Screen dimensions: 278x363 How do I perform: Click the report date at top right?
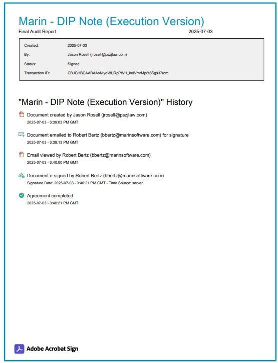point(200,32)
